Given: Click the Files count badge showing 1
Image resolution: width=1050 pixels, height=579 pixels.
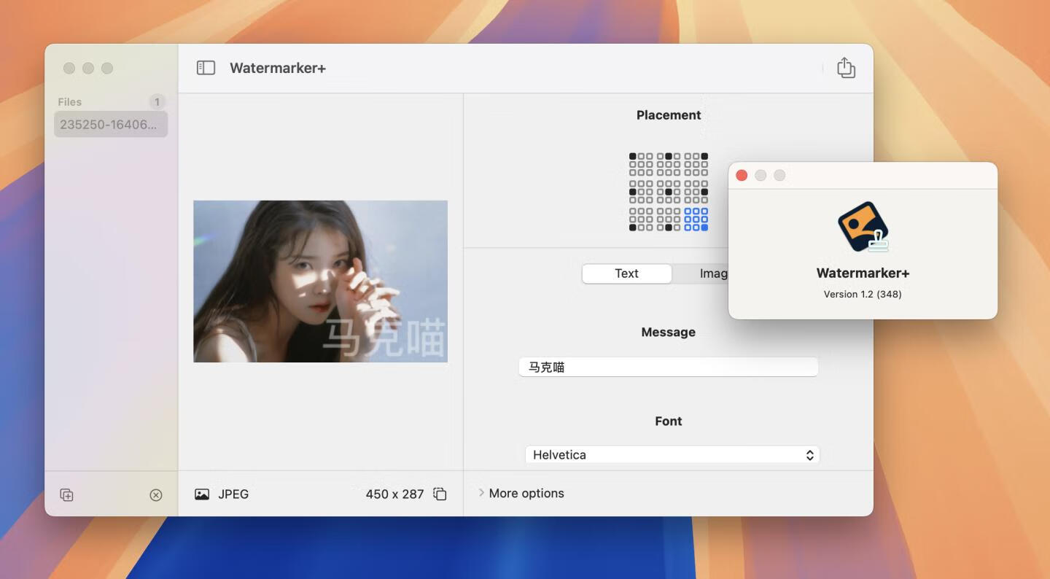Looking at the screenshot, I should pos(157,102).
